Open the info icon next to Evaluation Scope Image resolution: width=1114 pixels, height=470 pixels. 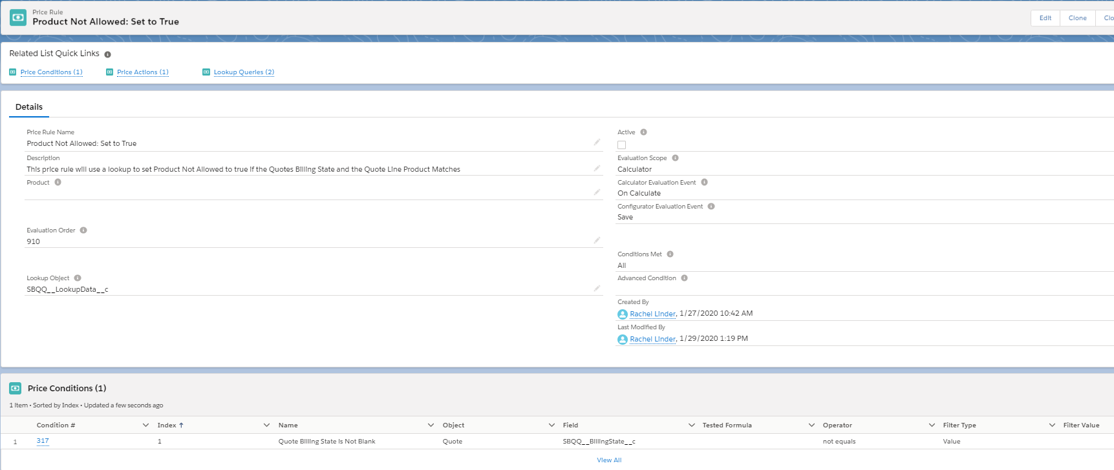tap(675, 158)
